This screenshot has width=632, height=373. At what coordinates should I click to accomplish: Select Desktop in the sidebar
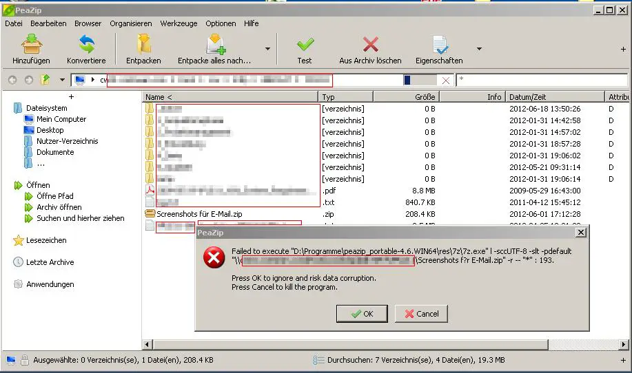[50, 130]
